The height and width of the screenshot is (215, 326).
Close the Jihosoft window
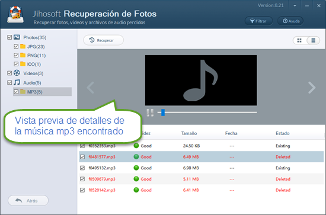tap(319, 6)
